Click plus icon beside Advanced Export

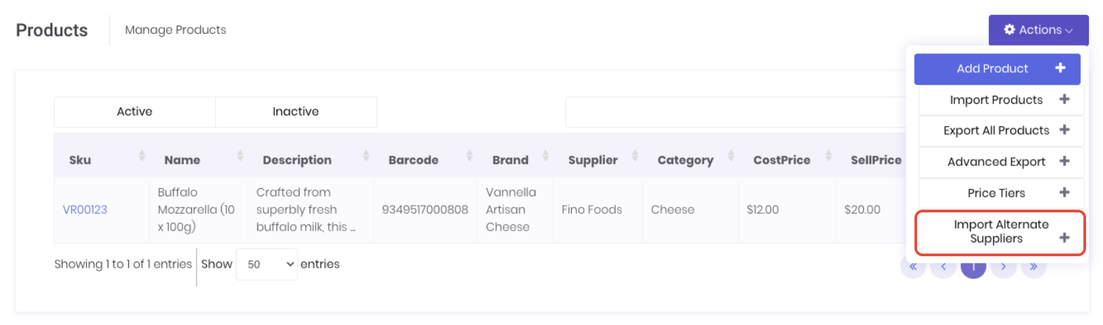click(1064, 161)
